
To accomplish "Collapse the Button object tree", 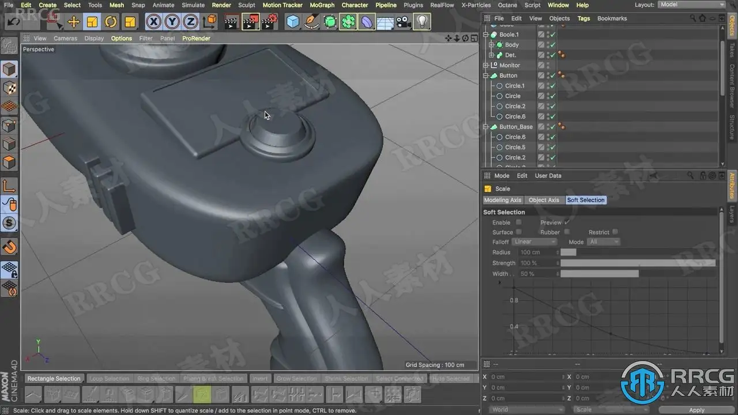I will click(486, 76).
